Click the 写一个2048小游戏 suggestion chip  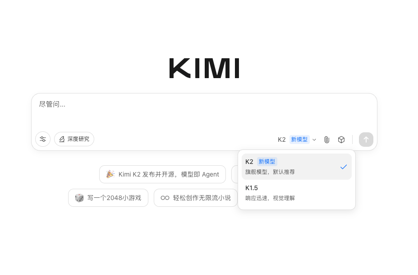[x=108, y=198]
